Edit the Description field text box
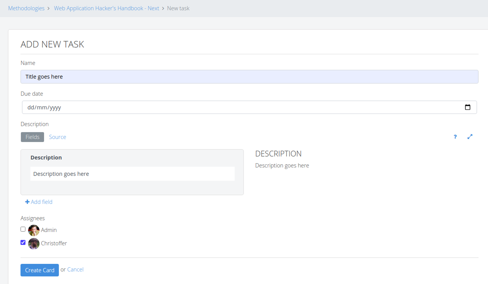The image size is (488, 284). 132,174
